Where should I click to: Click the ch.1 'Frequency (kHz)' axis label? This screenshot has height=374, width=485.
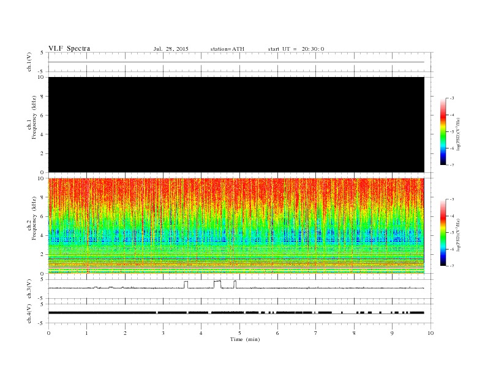(x=34, y=117)
